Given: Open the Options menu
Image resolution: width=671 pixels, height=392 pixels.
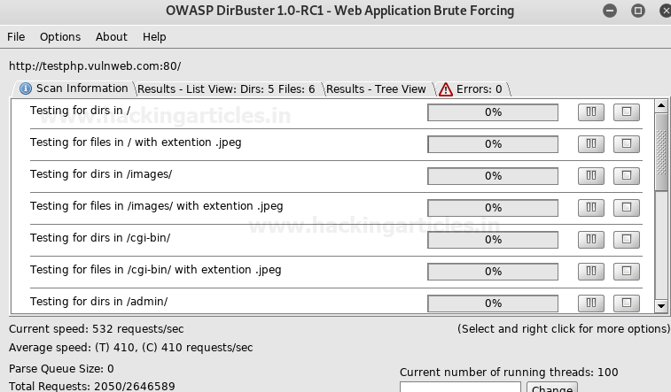Looking at the screenshot, I should coord(60,37).
